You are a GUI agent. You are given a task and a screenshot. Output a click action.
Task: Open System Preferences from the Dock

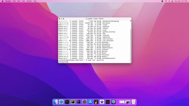pyautogui.click(x=84, y=102)
